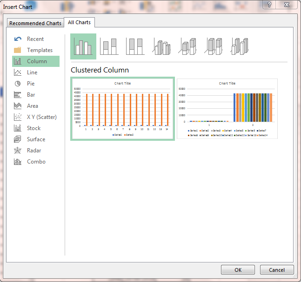
Task: Click the Column chart category icon
Action: tap(18, 61)
